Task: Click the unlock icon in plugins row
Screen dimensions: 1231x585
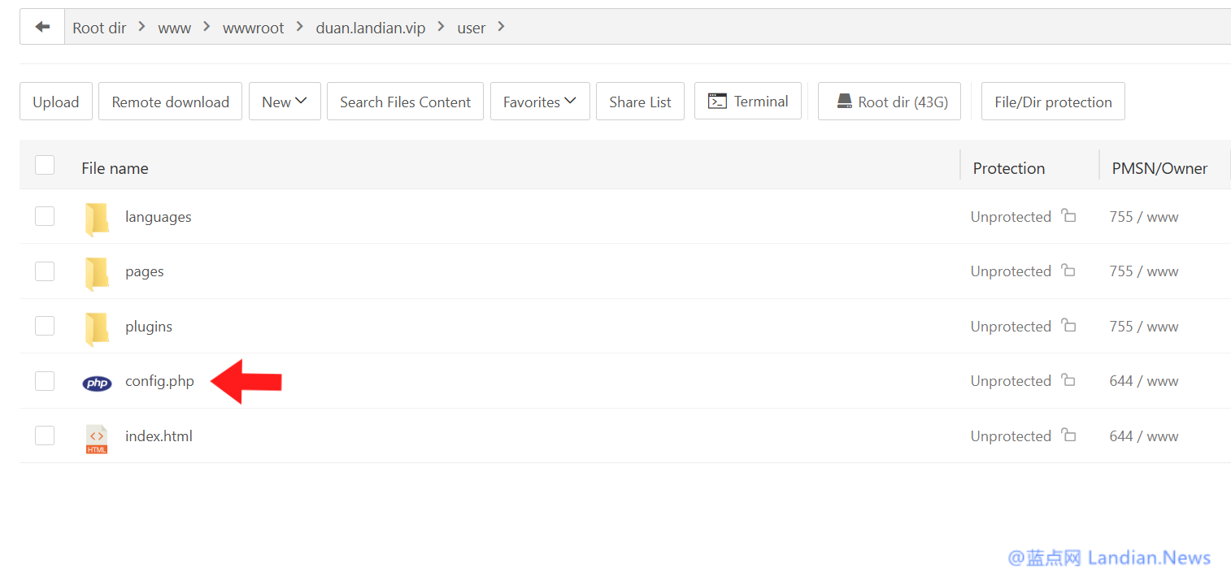Action: (1068, 326)
